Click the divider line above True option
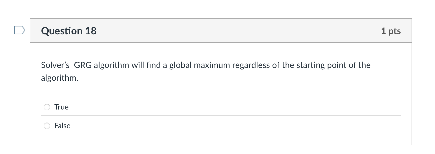The width and height of the screenshot is (435, 154). (x=220, y=97)
